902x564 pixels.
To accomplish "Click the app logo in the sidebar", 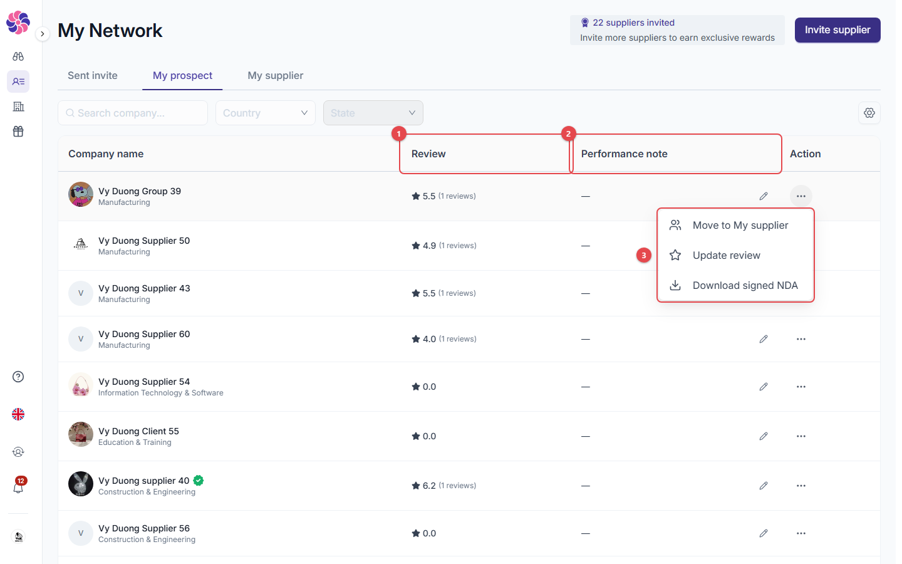I will pos(18,23).
